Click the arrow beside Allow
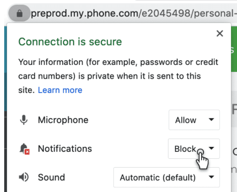Image resolution: width=237 pixels, height=192 pixels. click(211, 120)
